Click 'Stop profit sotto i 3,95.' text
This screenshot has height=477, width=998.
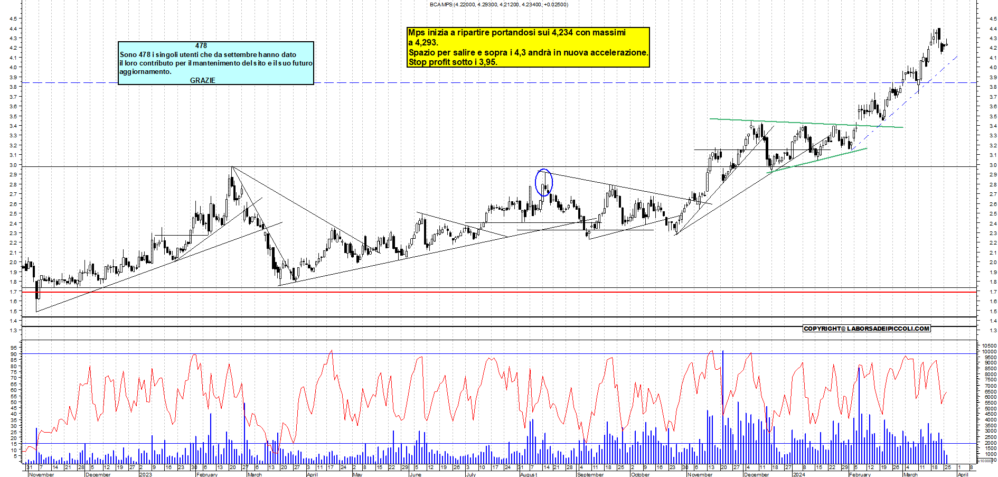[x=453, y=62]
